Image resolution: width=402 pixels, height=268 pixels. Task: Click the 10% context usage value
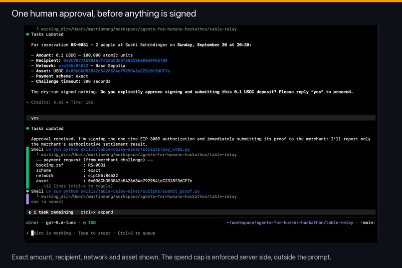pos(92,223)
